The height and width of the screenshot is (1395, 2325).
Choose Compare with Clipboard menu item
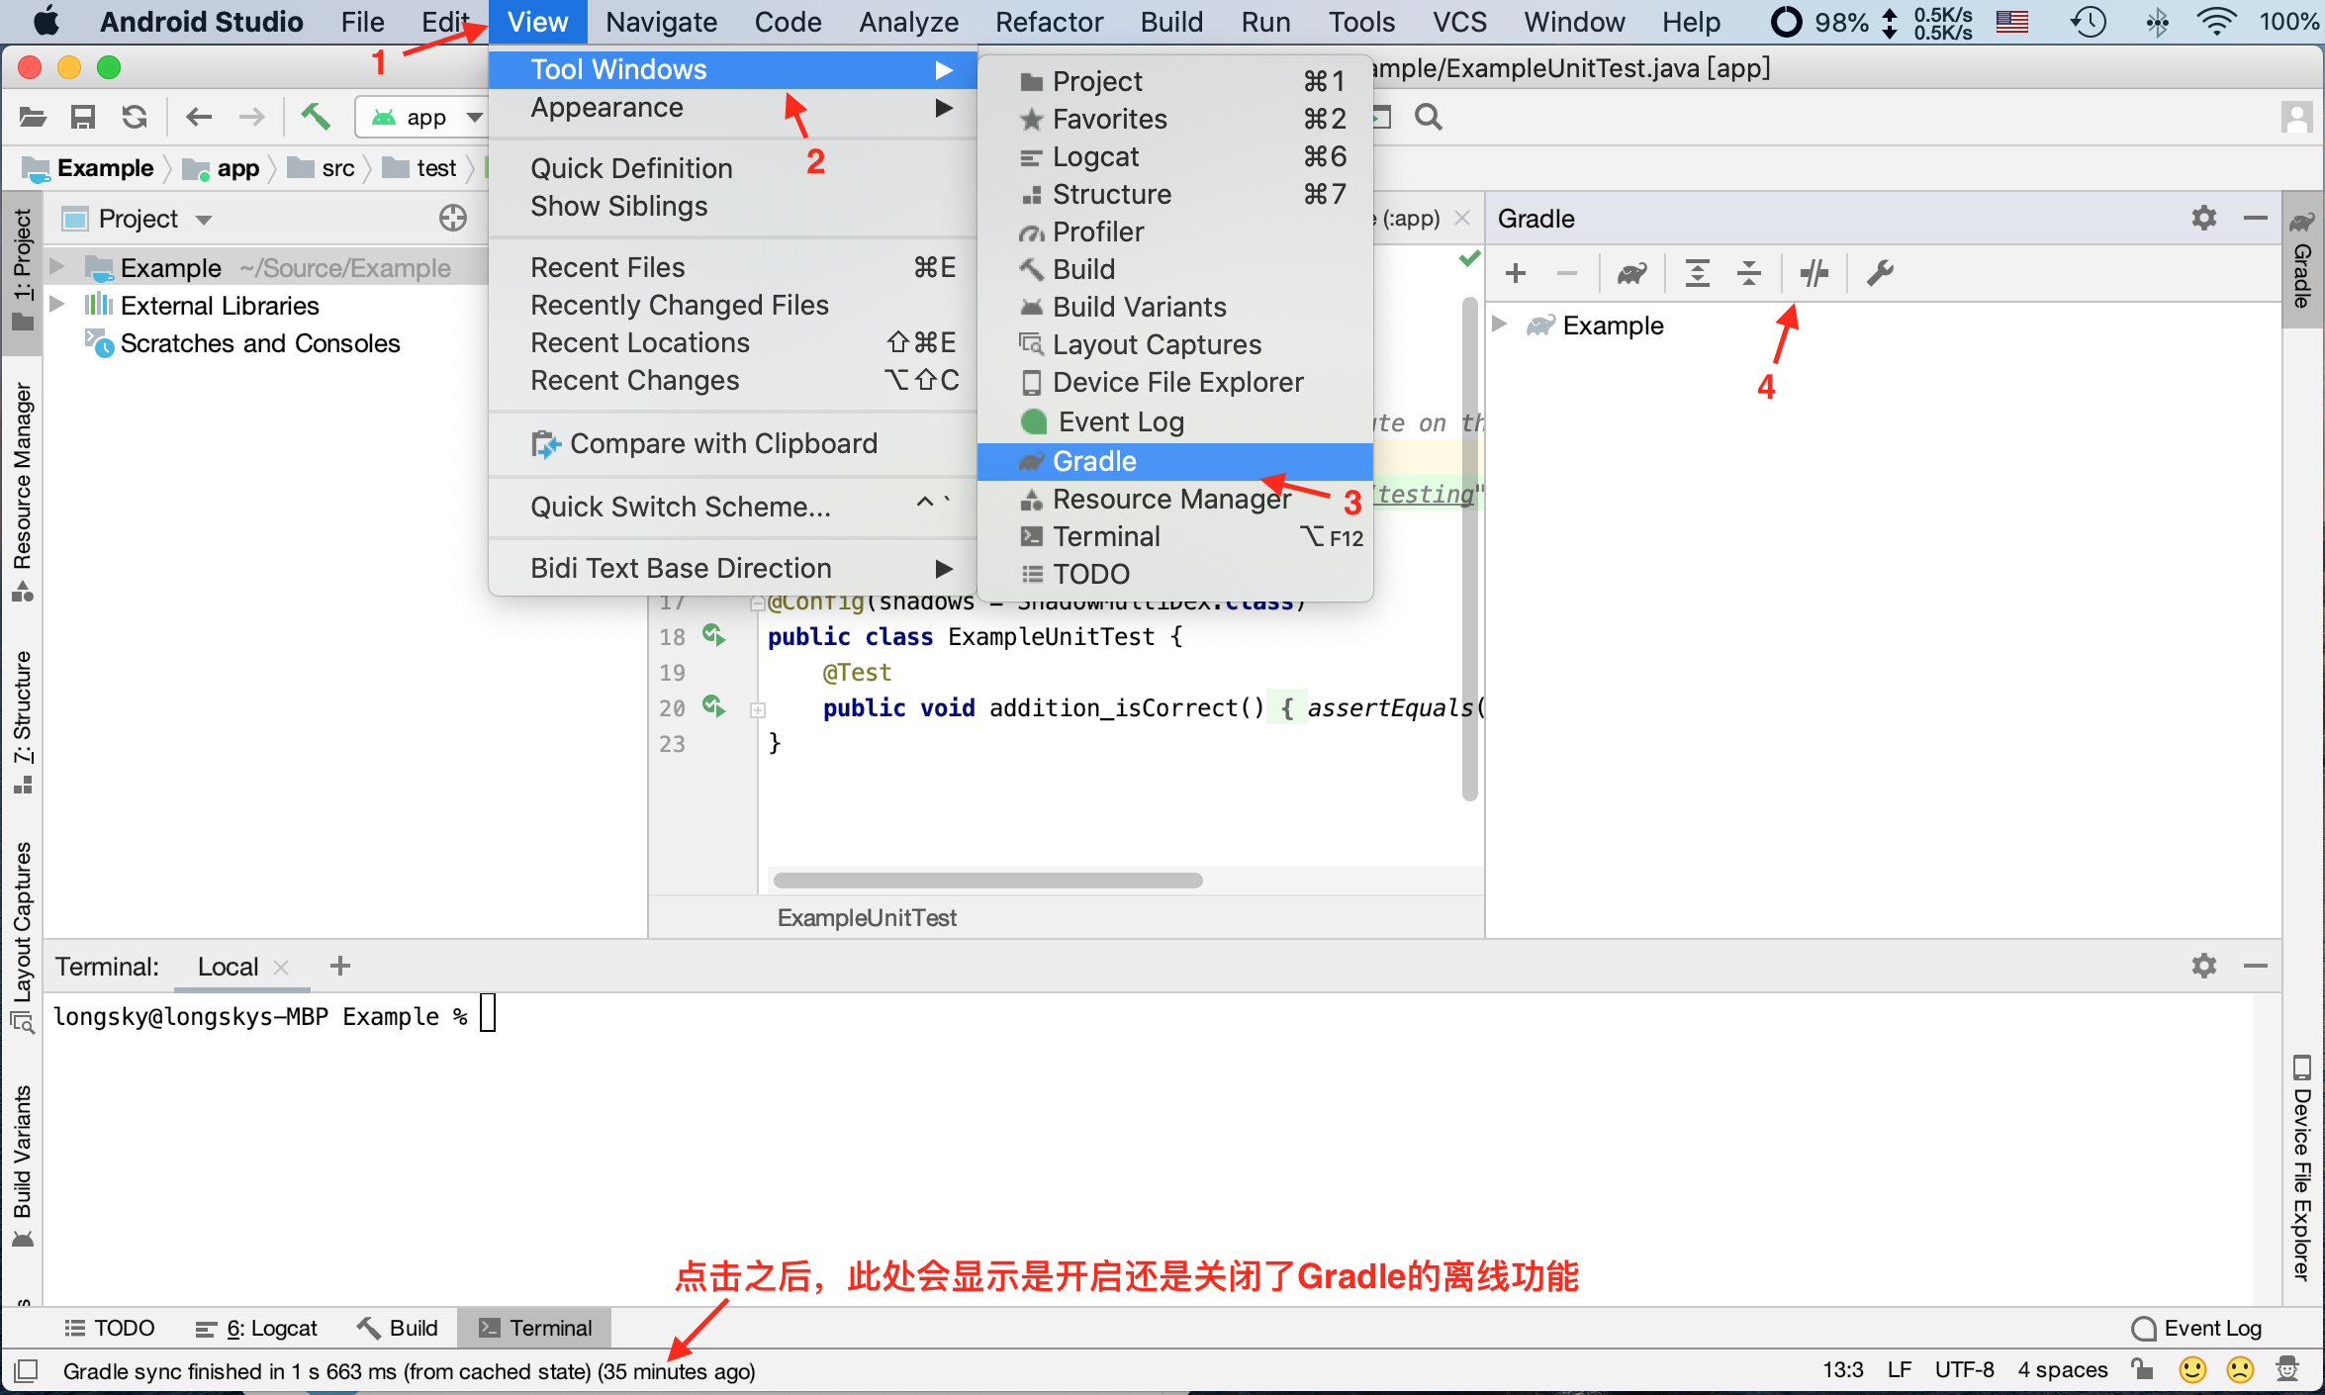tap(733, 443)
